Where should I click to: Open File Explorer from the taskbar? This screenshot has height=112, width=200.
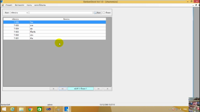coord(21,109)
